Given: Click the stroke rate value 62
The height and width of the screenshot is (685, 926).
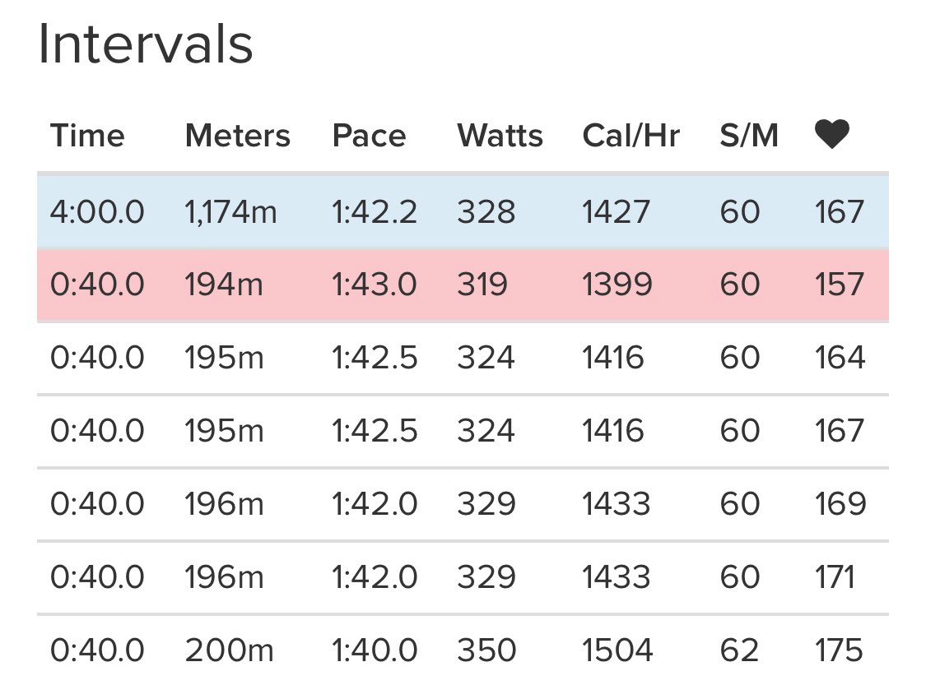Looking at the screenshot, I should pyautogui.click(x=739, y=650).
